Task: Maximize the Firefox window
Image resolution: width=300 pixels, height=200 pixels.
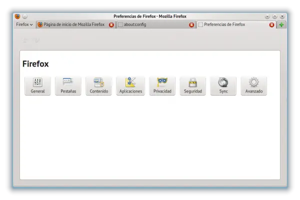Action: (x=274, y=16)
